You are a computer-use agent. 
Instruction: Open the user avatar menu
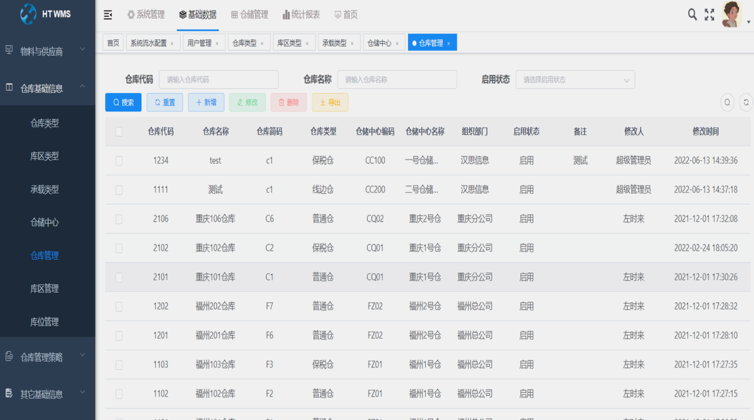(732, 14)
